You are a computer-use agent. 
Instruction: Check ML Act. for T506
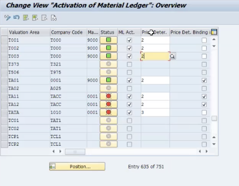(129, 72)
